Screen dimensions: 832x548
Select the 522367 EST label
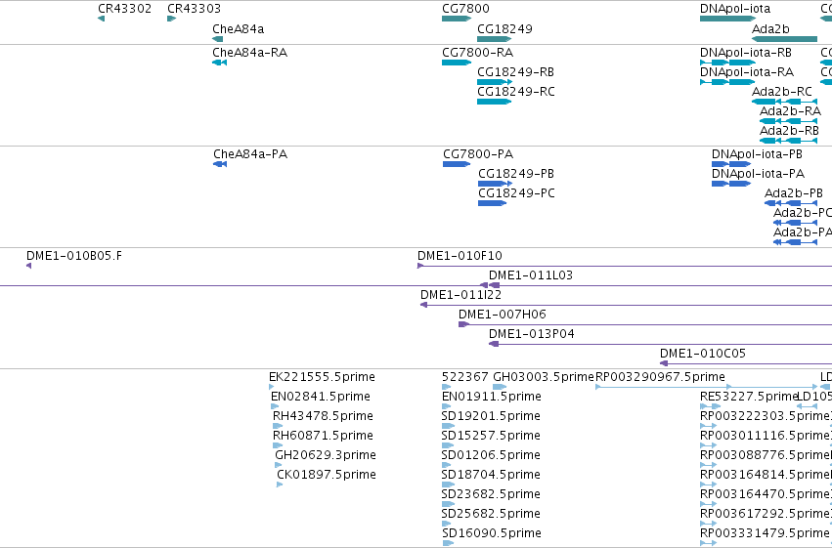[464, 377]
